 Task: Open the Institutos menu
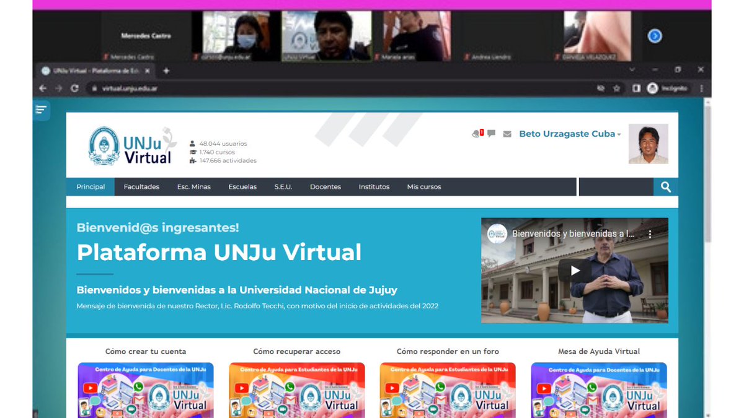pyautogui.click(x=374, y=186)
